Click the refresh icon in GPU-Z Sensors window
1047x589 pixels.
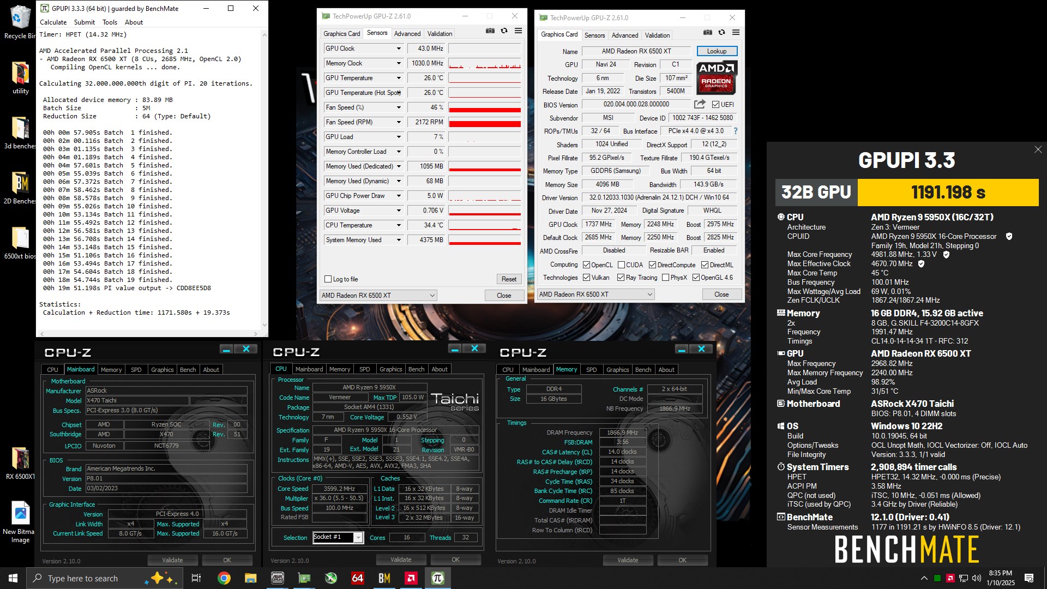pos(504,31)
